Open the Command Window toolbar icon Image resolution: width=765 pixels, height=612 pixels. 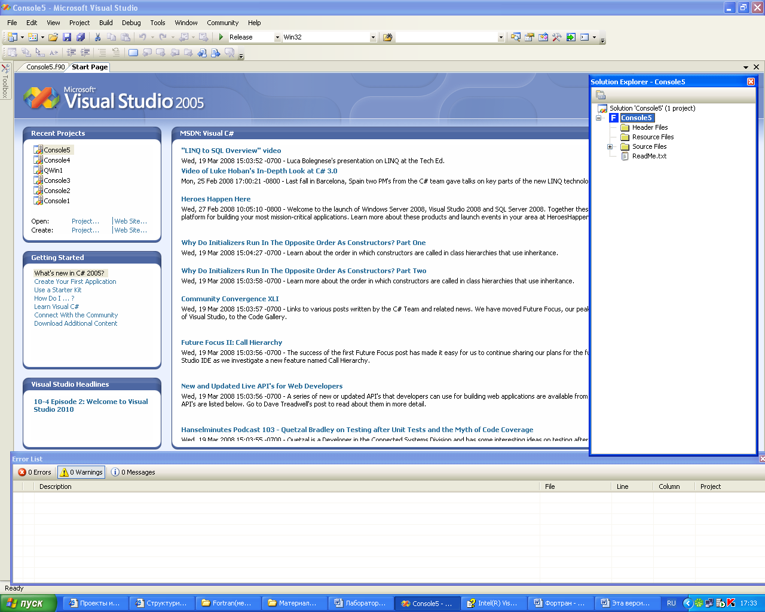[x=585, y=37]
